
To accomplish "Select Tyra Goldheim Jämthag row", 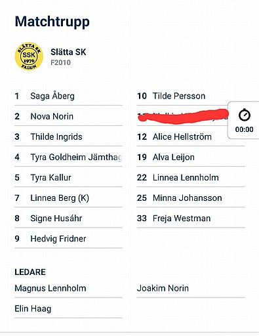I will (x=68, y=157).
